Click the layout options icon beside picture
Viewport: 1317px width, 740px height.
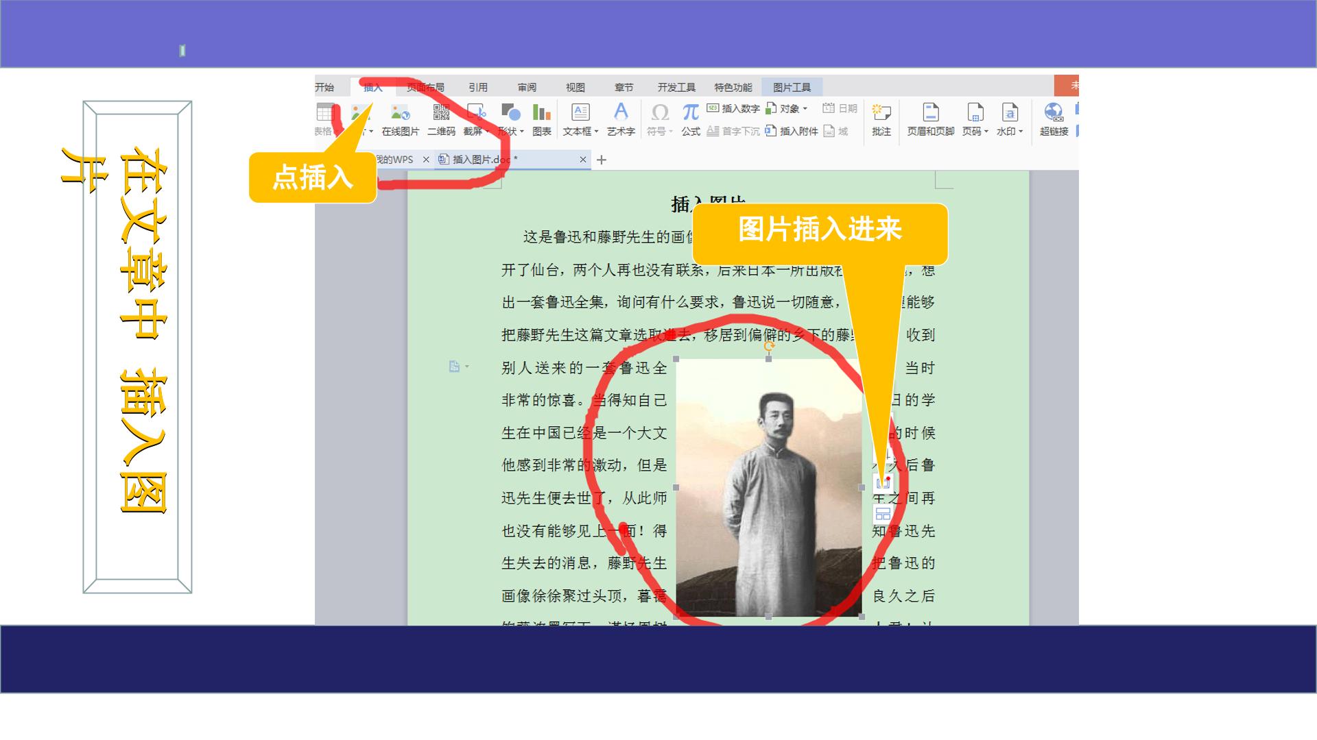883,514
